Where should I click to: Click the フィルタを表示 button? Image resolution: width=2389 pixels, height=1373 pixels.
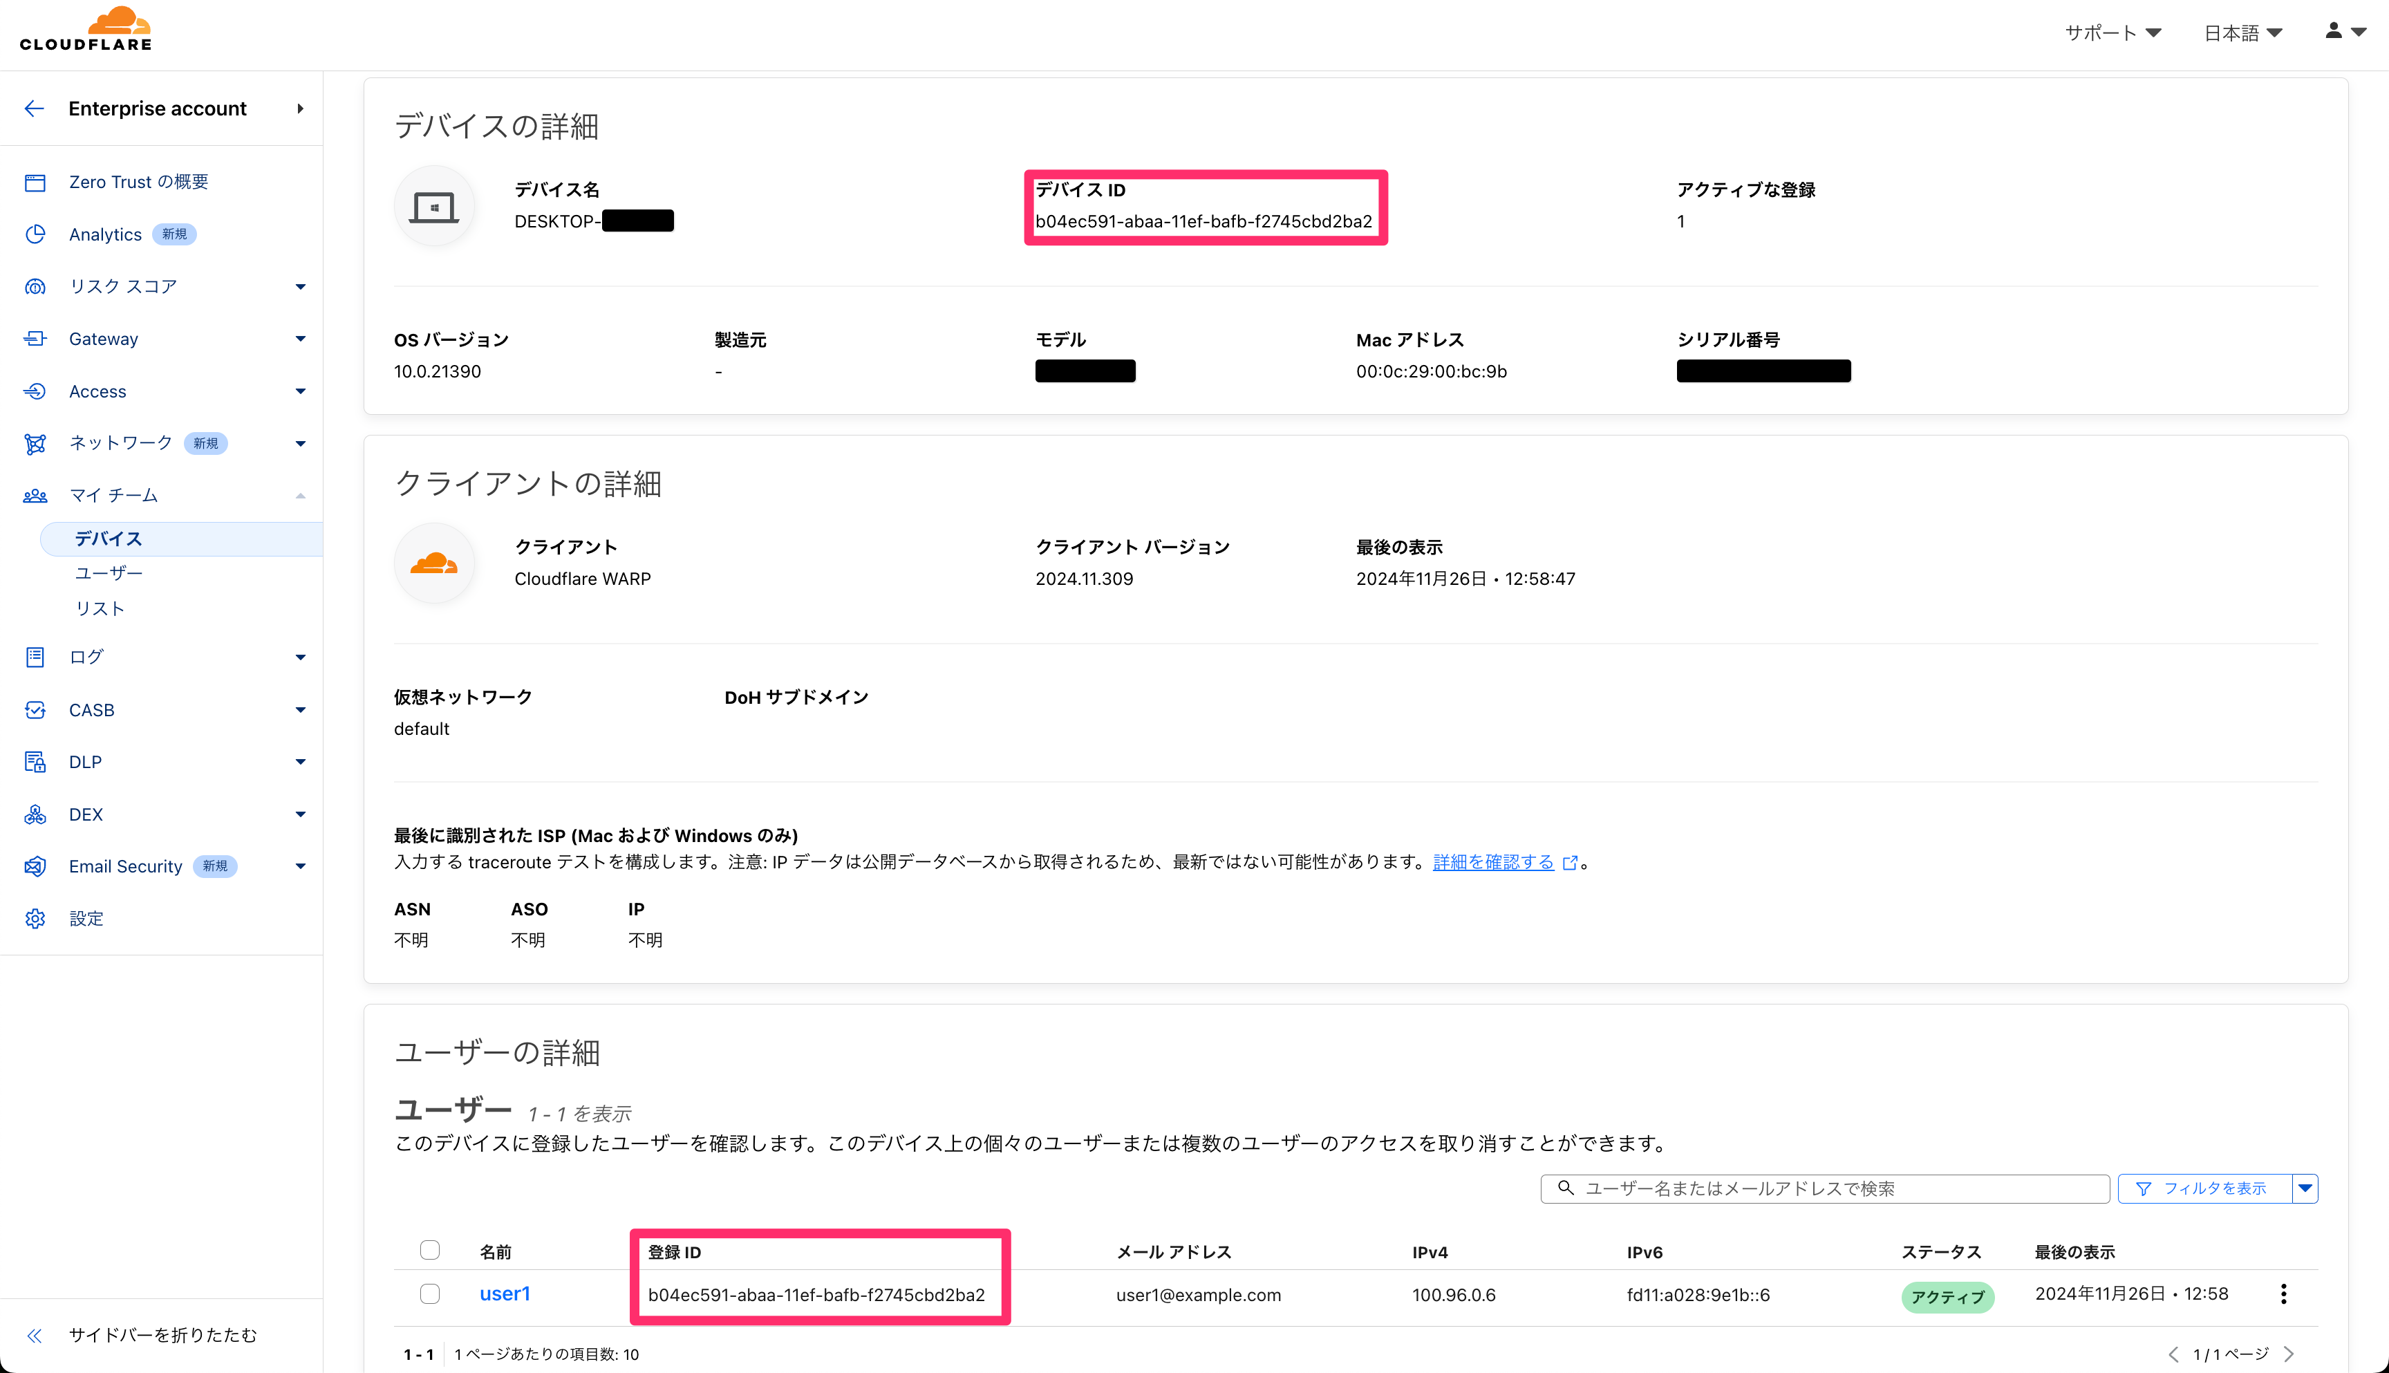click(2204, 1188)
